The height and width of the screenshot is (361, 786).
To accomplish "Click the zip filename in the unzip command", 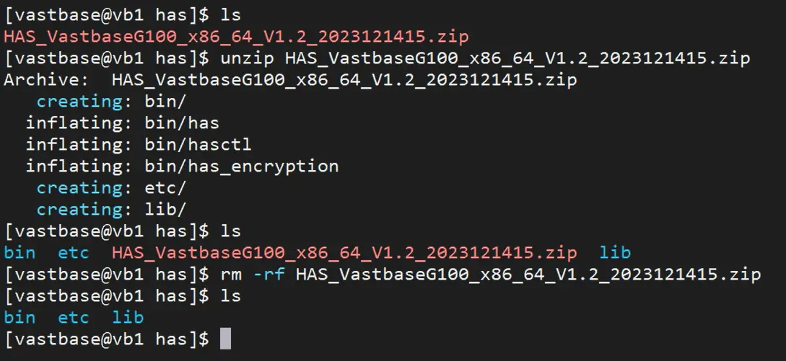I will pos(518,58).
